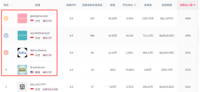Screen dimensions: 200x92
Task: Sort by the 关联达人数 column arrow
Action: tap(194, 5)
